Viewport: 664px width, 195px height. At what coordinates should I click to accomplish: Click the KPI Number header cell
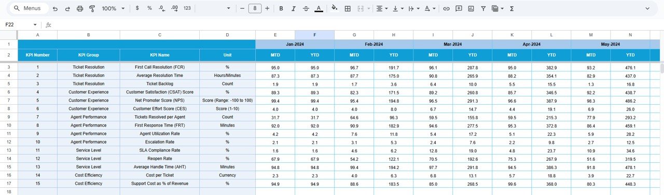tap(37, 54)
